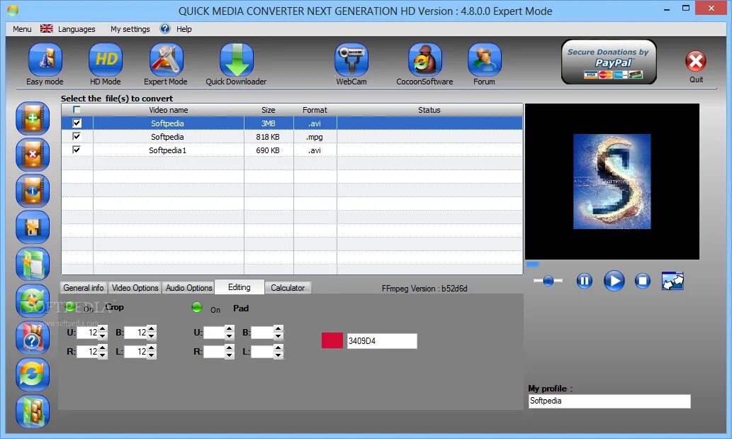Click the green page star sidebar icon

click(33, 264)
